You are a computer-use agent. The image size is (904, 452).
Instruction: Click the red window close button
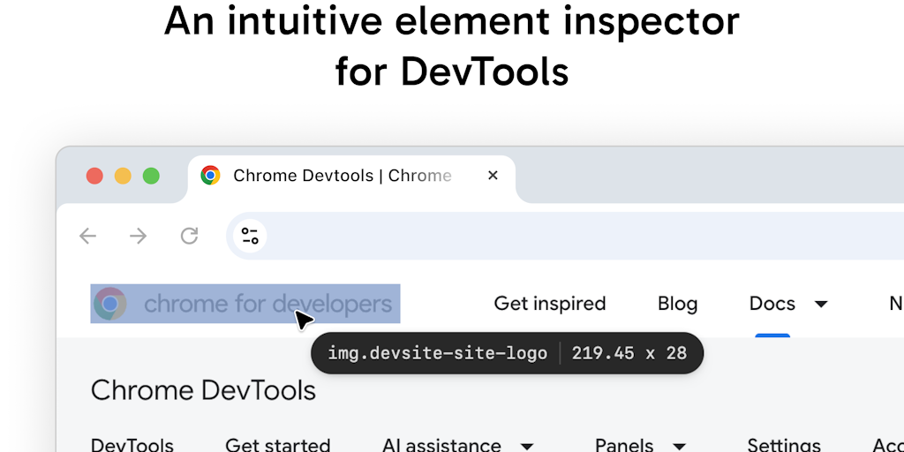(x=94, y=176)
